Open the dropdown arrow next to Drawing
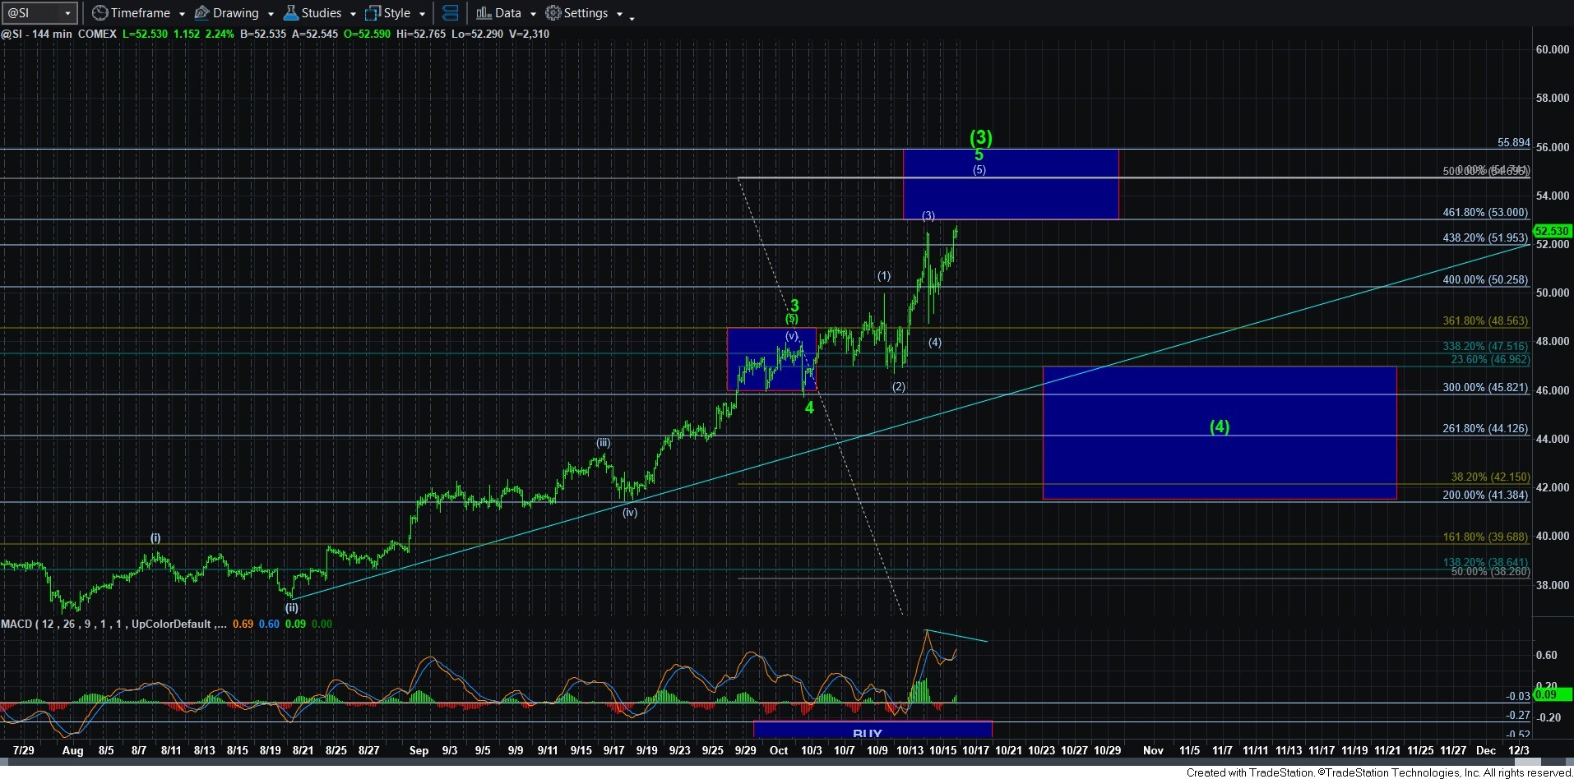Image resolution: width=1574 pixels, height=779 pixels. coord(271,14)
